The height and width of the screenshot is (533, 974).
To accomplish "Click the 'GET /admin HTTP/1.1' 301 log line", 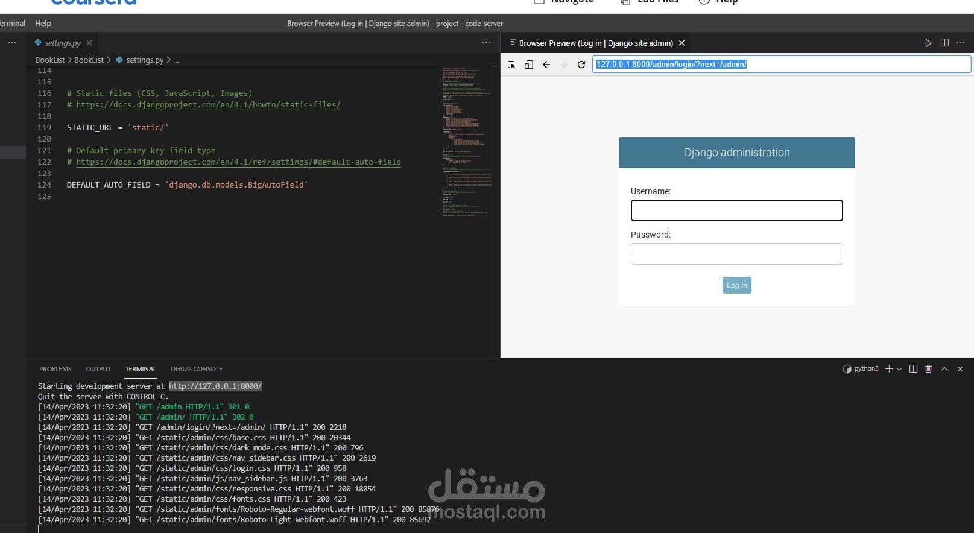I will click(x=144, y=407).
